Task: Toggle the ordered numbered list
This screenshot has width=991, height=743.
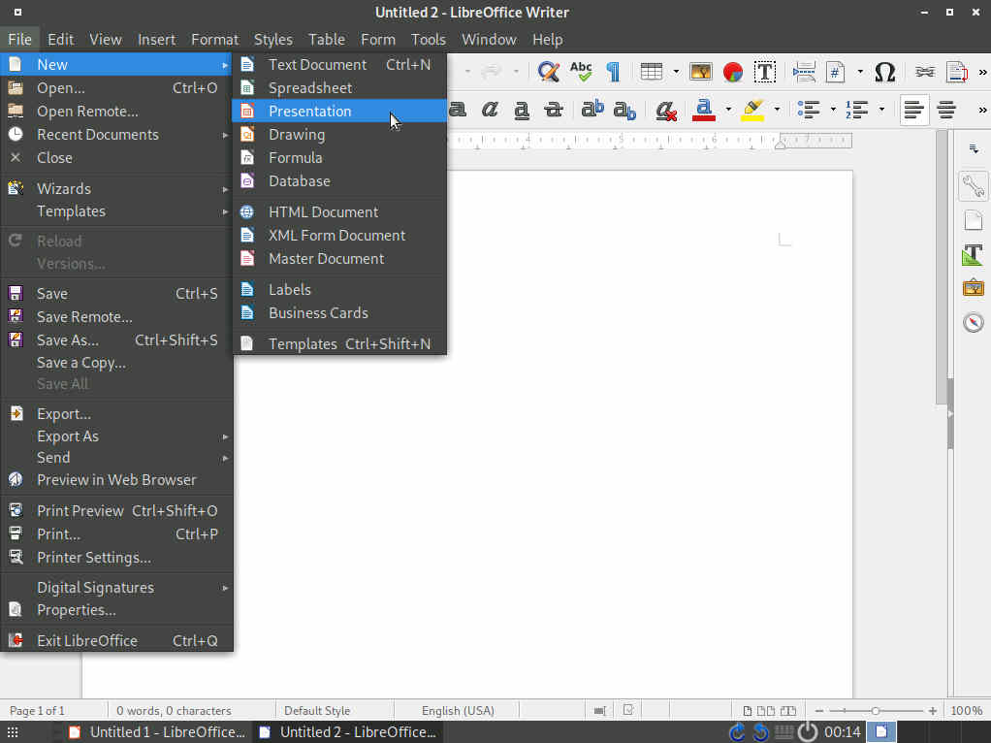Action: (x=857, y=110)
